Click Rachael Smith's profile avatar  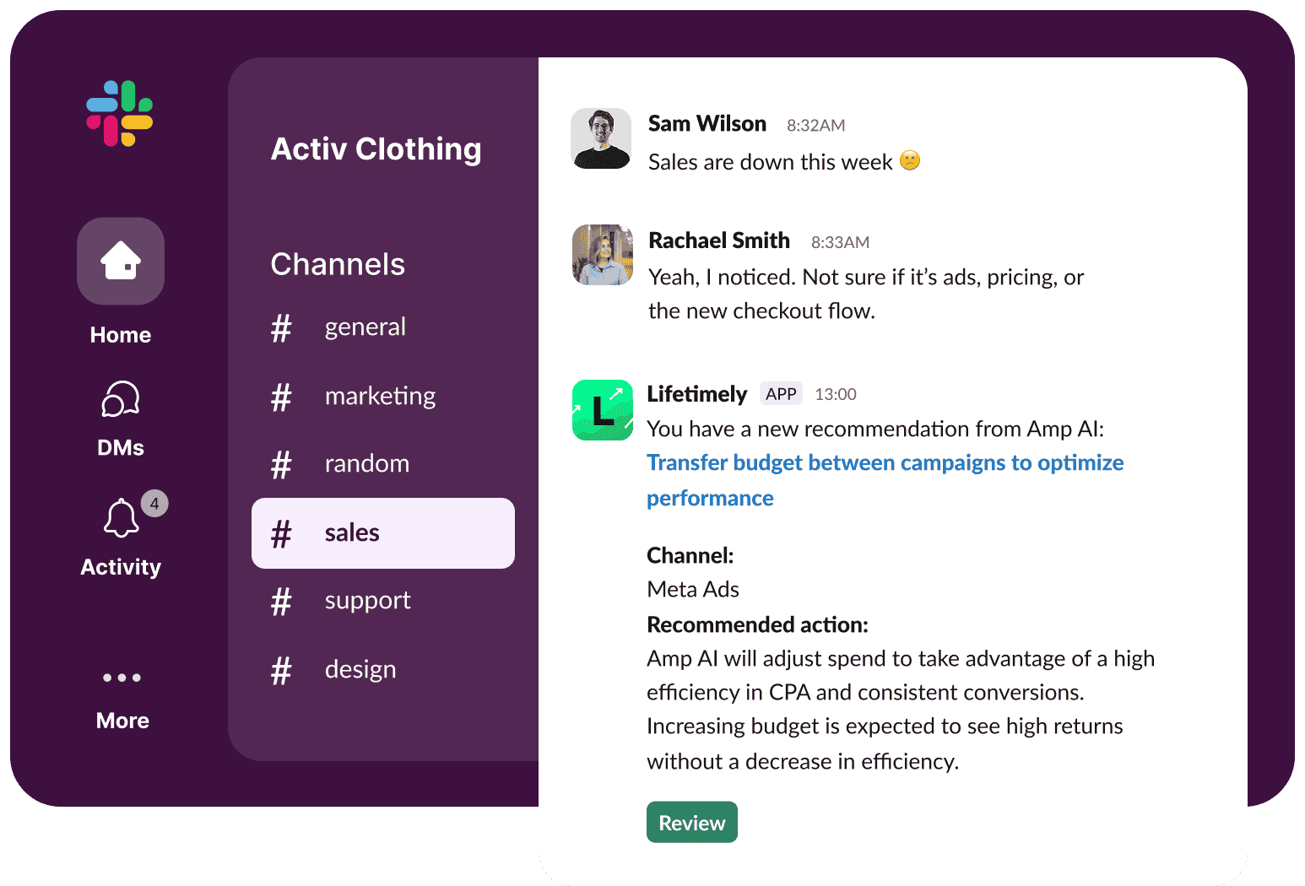[x=602, y=255]
